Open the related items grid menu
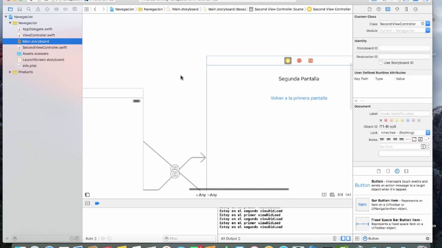 [86, 9]
